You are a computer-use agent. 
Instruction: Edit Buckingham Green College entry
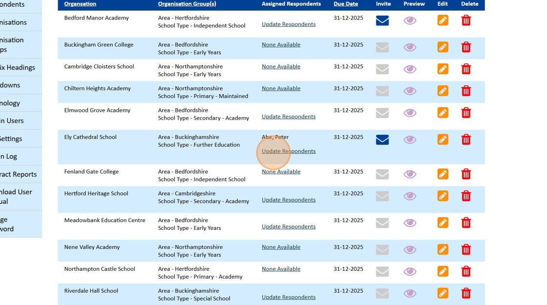pos(442,47)
